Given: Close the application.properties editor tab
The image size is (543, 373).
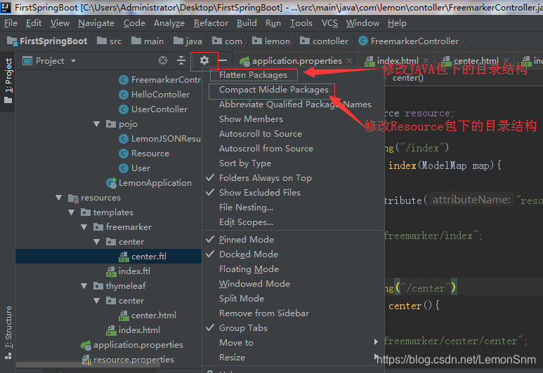Looking at the screenshot, I should click(x=350, y=61).
